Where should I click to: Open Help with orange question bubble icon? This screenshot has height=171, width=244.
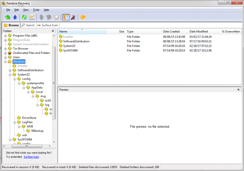click(83, 17)
